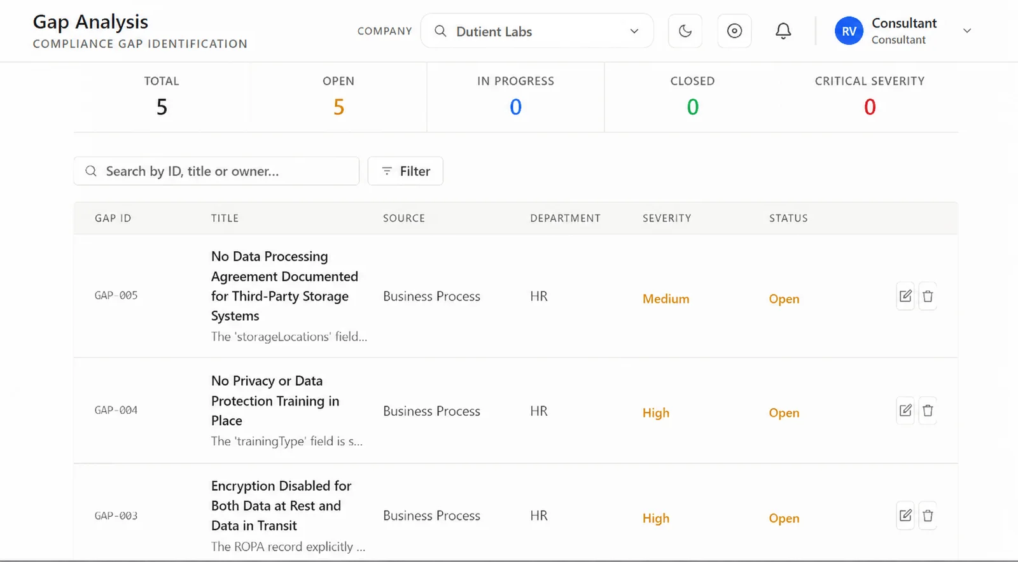
Task: Click the CRITICAL SEVERITY count card
Action: (870, 97)
